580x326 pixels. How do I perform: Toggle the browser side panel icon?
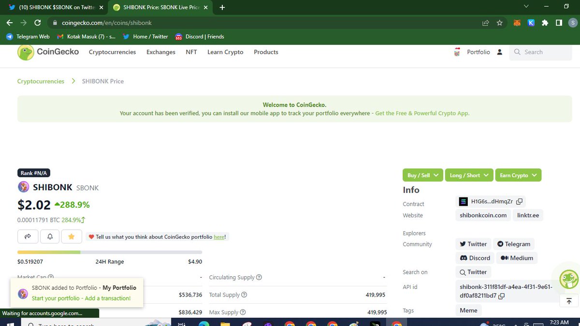[x=559, y=23]
